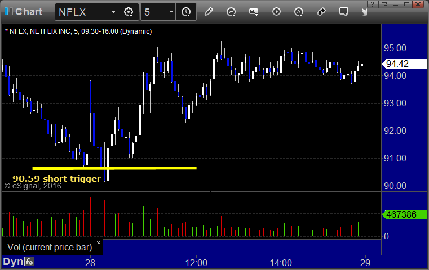Click the 90.00 price axis label

click(395, 186)
